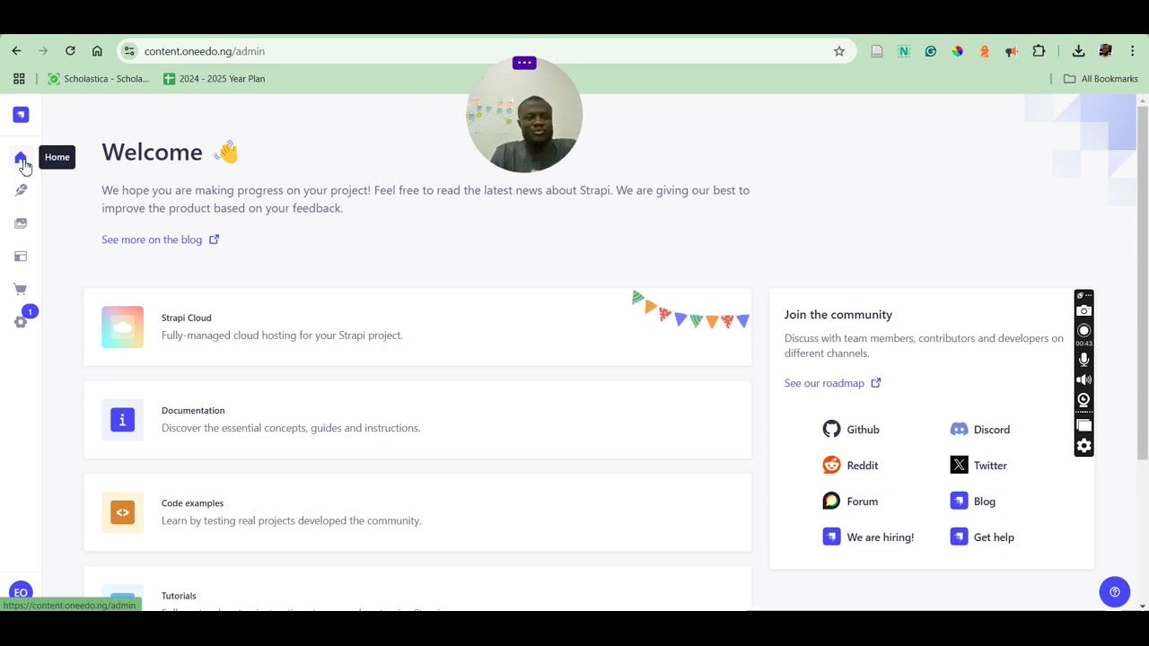Open the Reddit community link
1149x646 pixels.
point(850,466)
